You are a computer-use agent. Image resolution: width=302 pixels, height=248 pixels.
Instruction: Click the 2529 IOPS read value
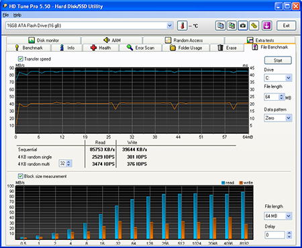(103, 157)
